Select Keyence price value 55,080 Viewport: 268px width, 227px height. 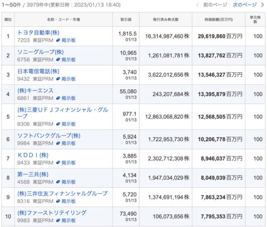128,92
